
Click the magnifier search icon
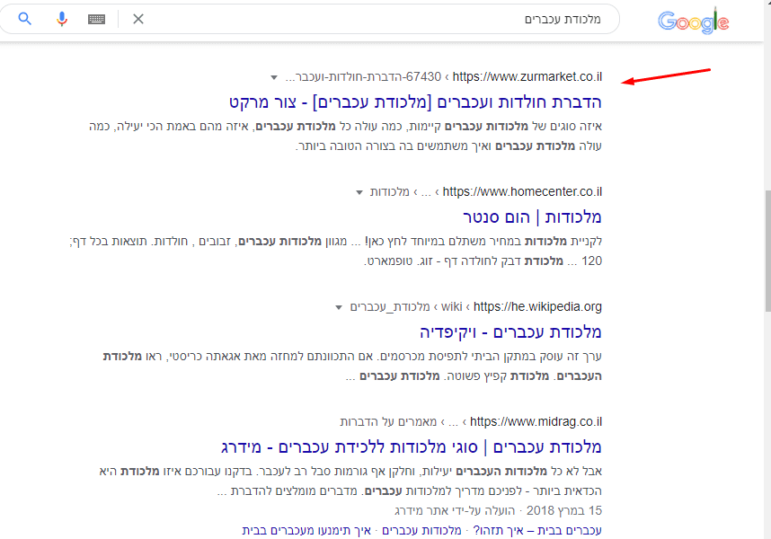pos(24,19)
